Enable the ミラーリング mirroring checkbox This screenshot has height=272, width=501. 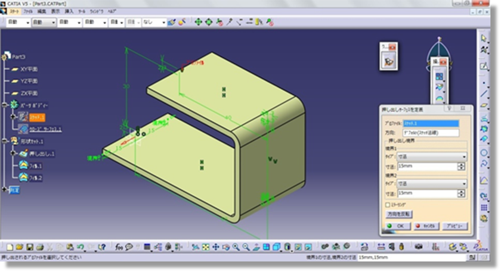(x=388, y=204)
